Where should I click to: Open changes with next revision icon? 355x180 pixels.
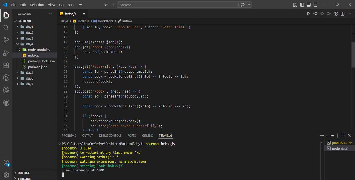[x=329, y=14]
